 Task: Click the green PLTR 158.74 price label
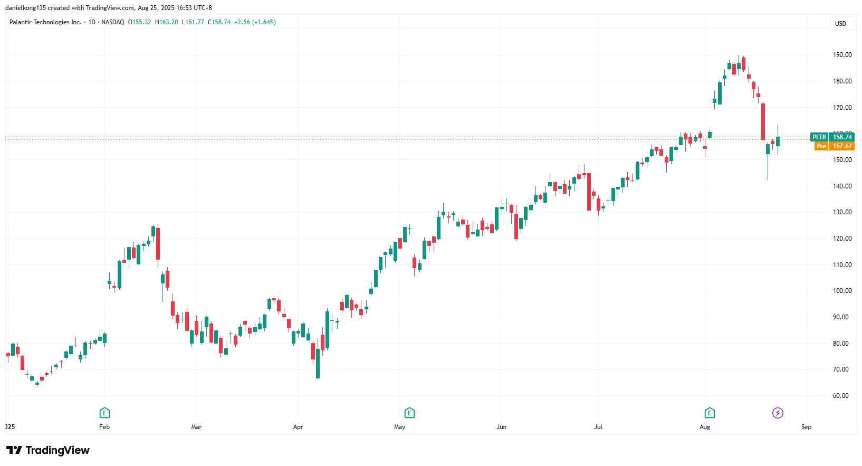tap(833, 137)
